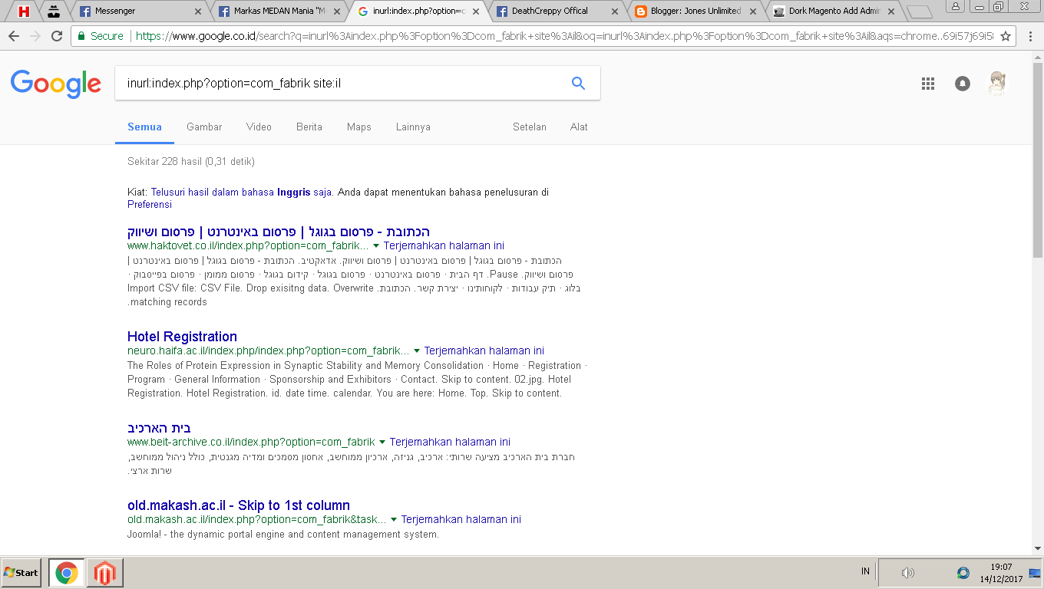Click Telusuri hasil dalam bahasa Inggris saja
Image resolution: width=1044 pixels, height=589 pixels.
[242, 192]
